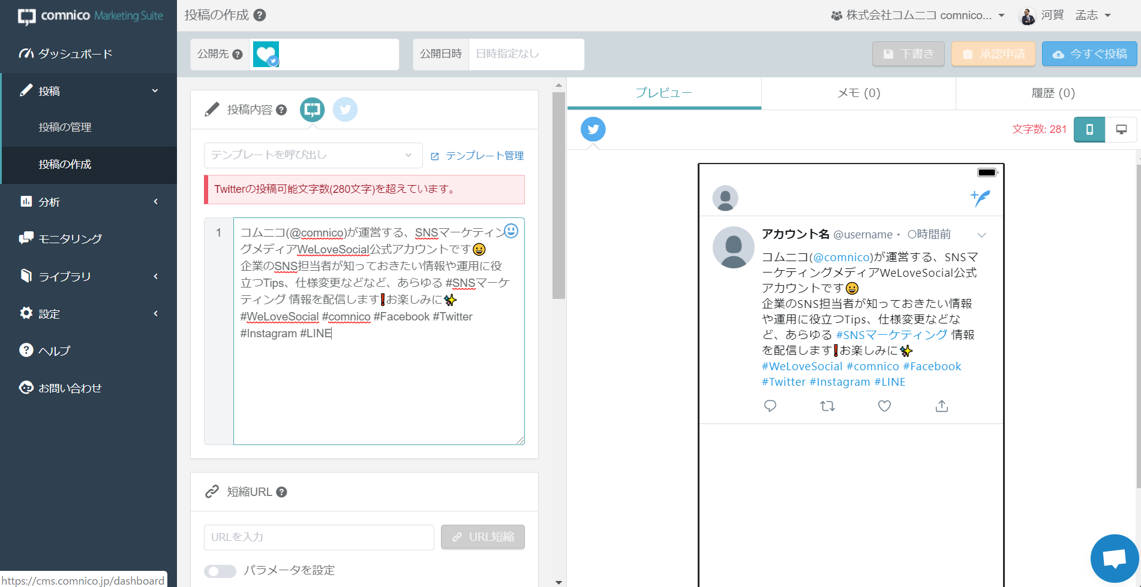Click the comnico Marketing Suite logo
The height and width of the screenshot is (587, 1141).
[x=90, y=16]
